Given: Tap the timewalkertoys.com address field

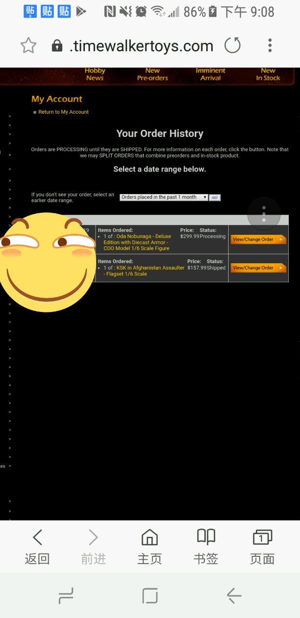Looking at the screenshot, I should 141,46.
